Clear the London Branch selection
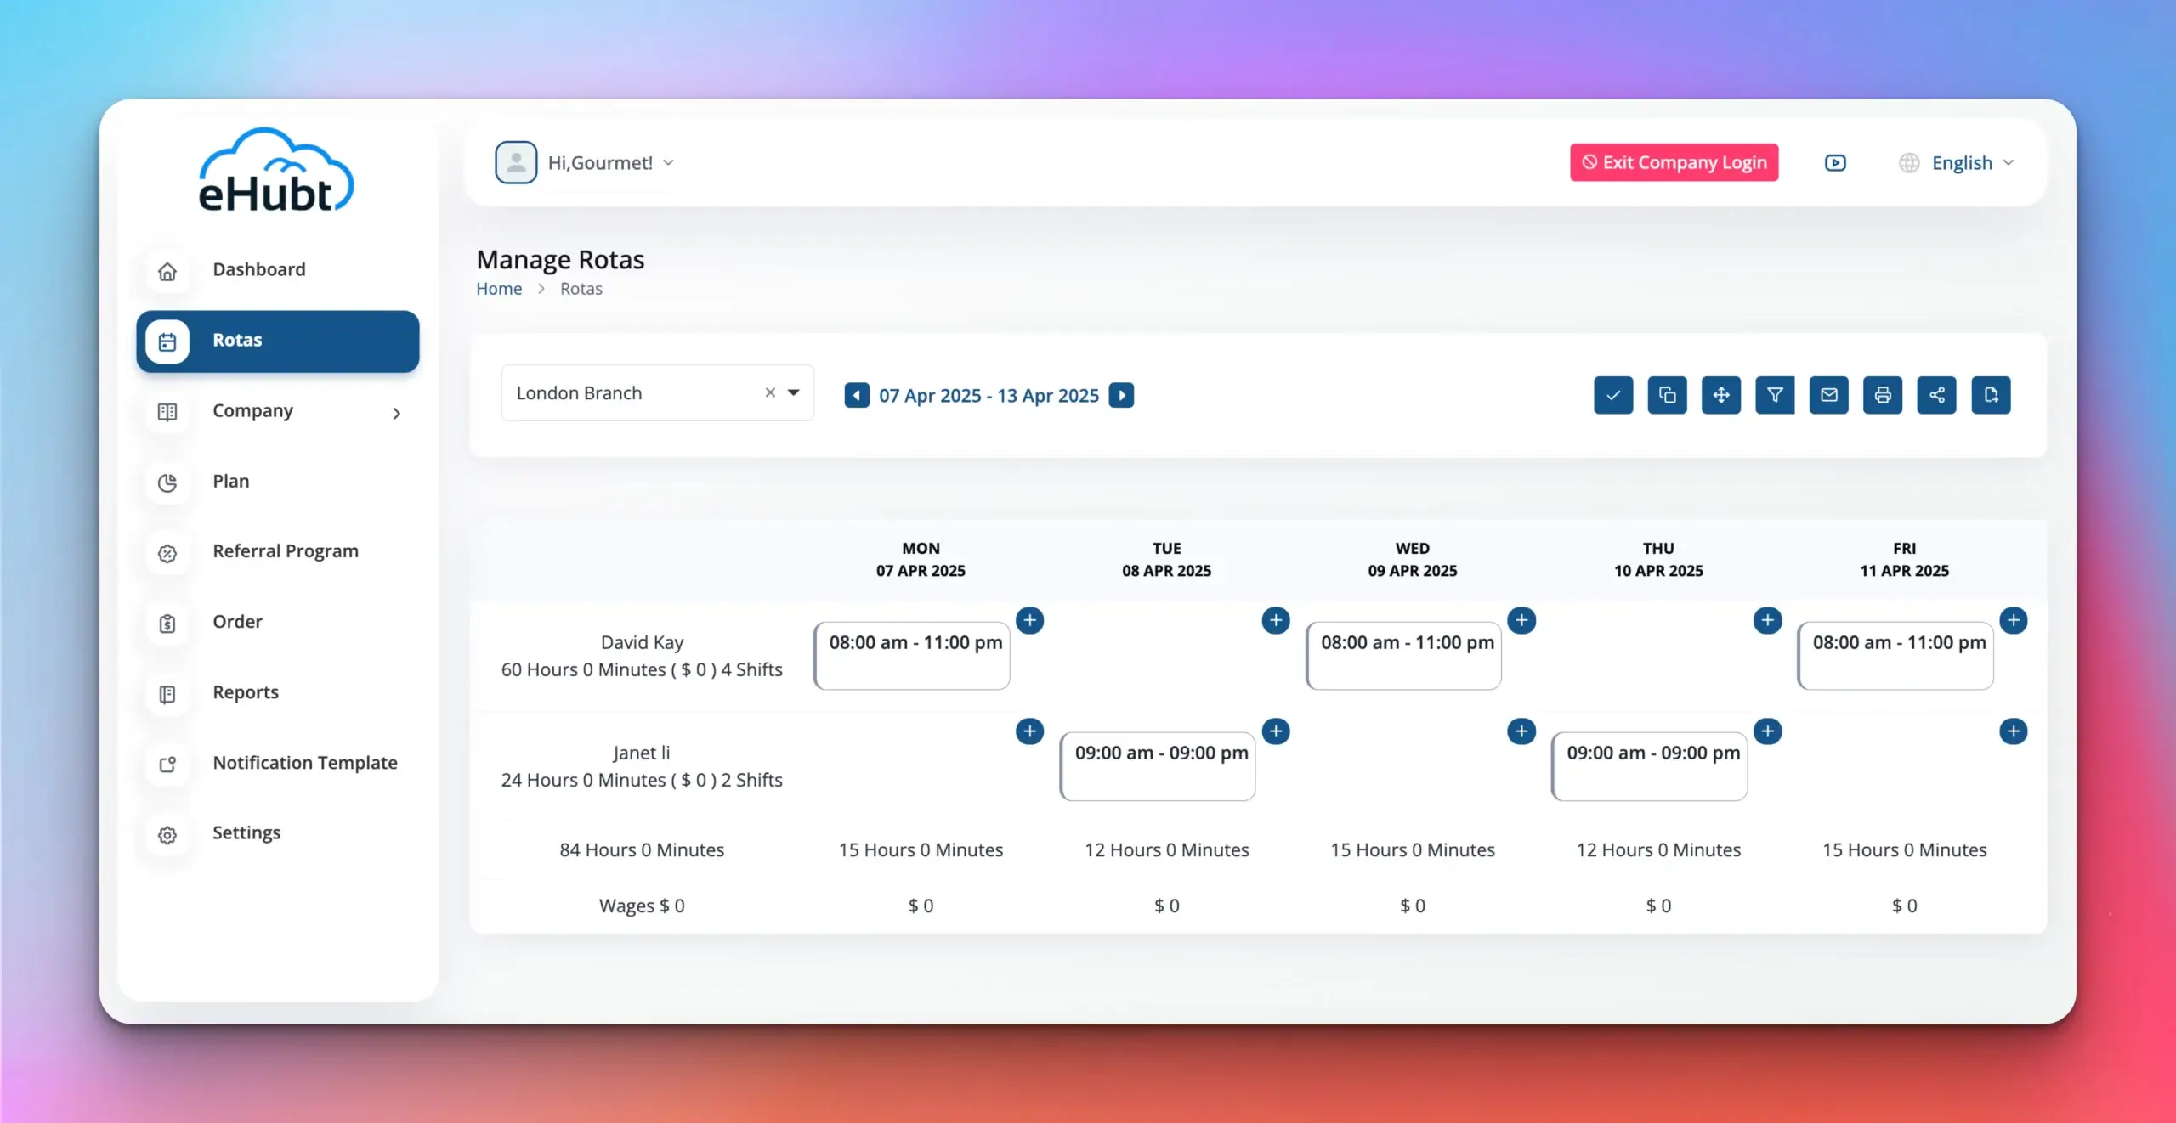The height and width of the screenshot is (1123, 2176). 770,392
